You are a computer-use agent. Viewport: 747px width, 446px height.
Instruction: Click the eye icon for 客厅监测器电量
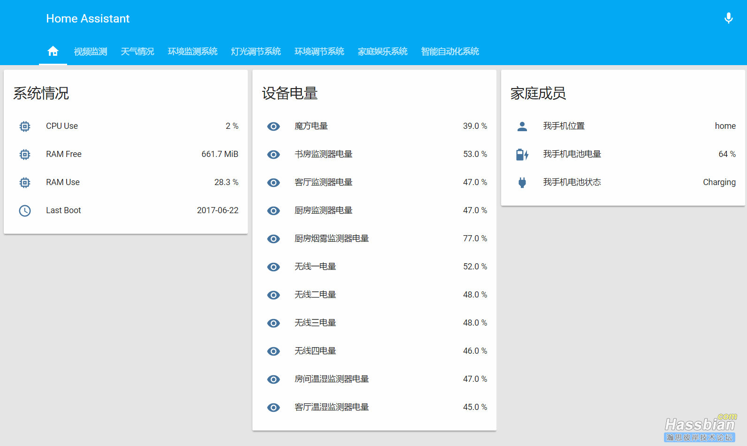274,182
